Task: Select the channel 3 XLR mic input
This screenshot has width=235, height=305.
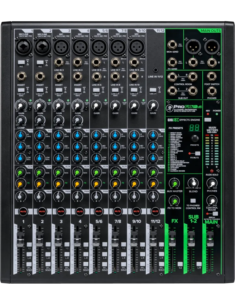Action: tap(61, 47)
